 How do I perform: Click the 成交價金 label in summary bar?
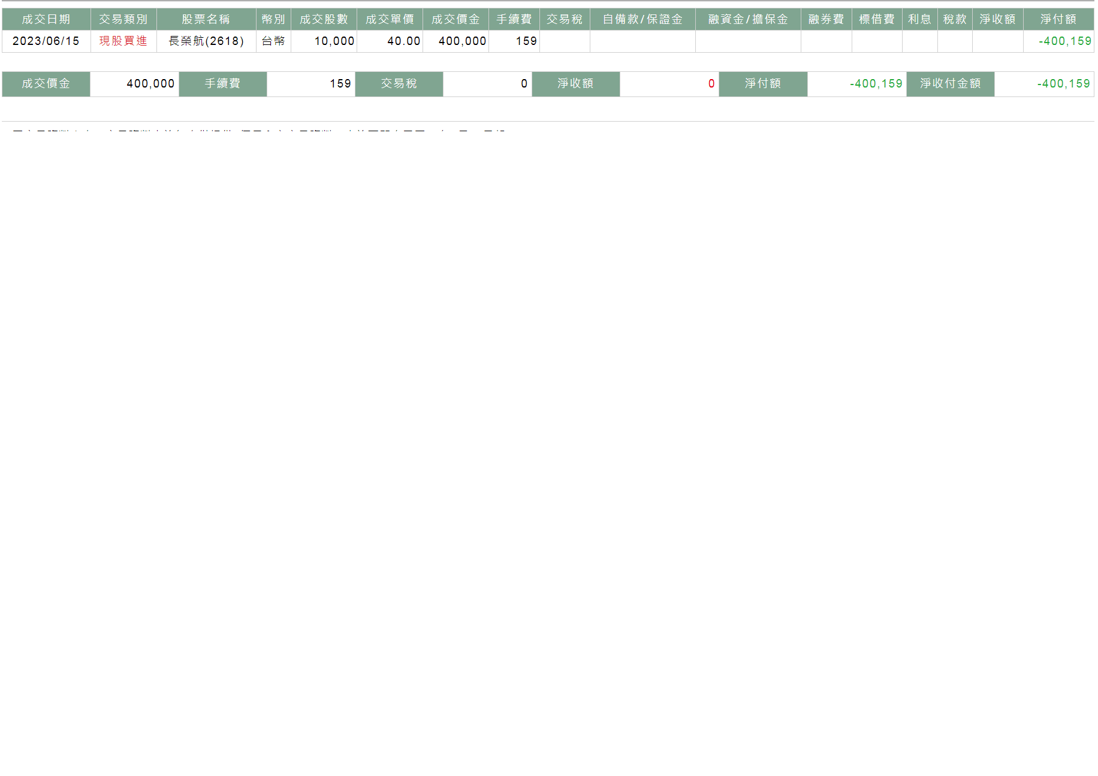coord(46,84)
